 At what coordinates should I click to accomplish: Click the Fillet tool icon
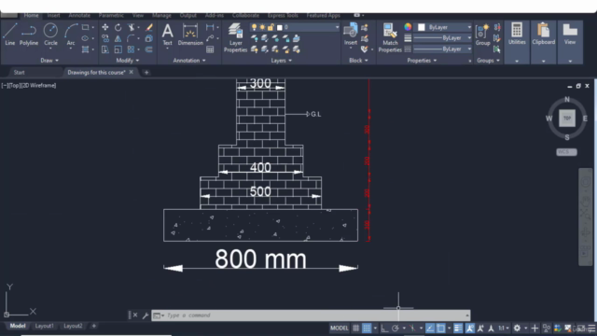click(x=131, y=38)
